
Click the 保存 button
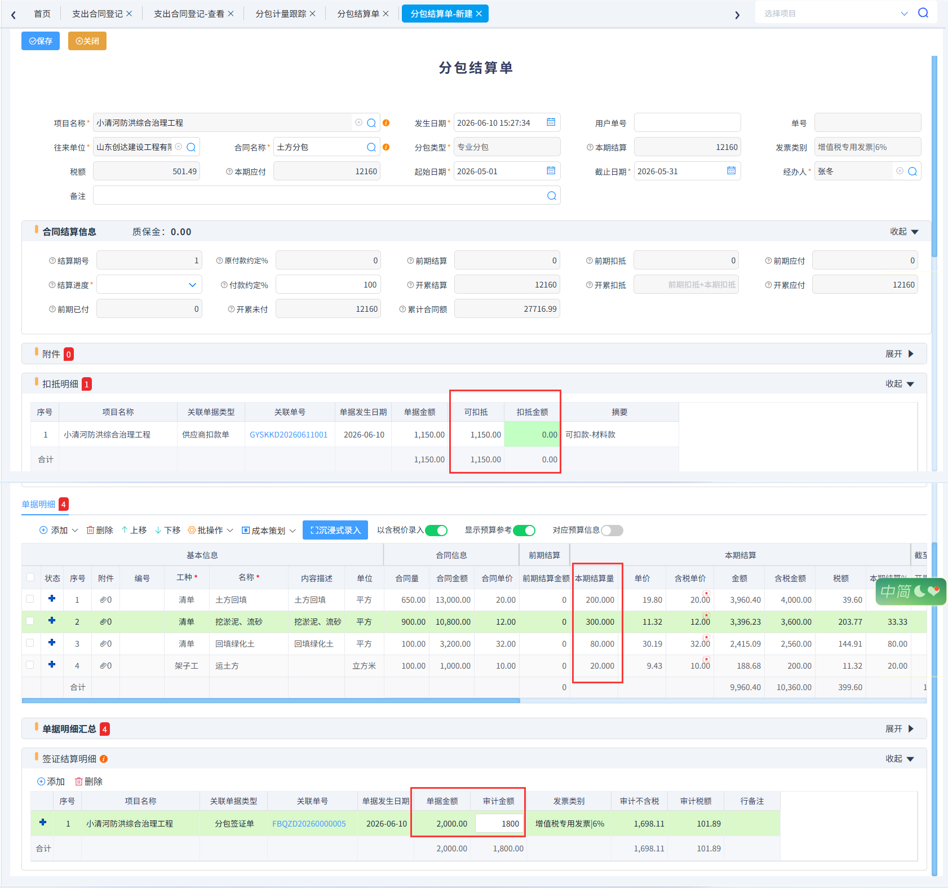pos(41,41)
